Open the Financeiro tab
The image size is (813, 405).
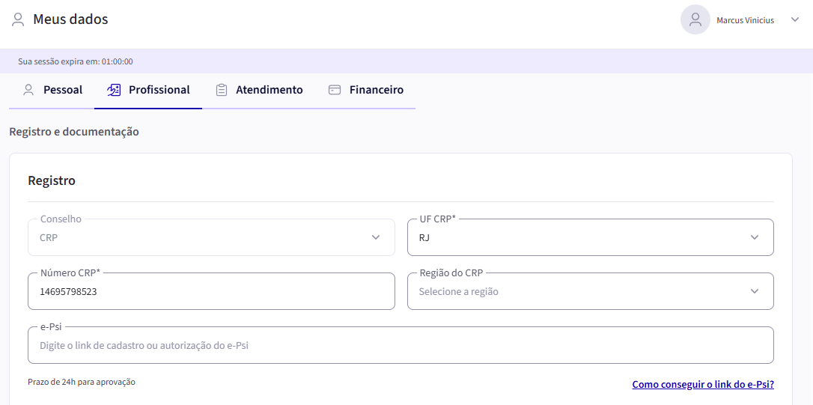tap(377, 90)
